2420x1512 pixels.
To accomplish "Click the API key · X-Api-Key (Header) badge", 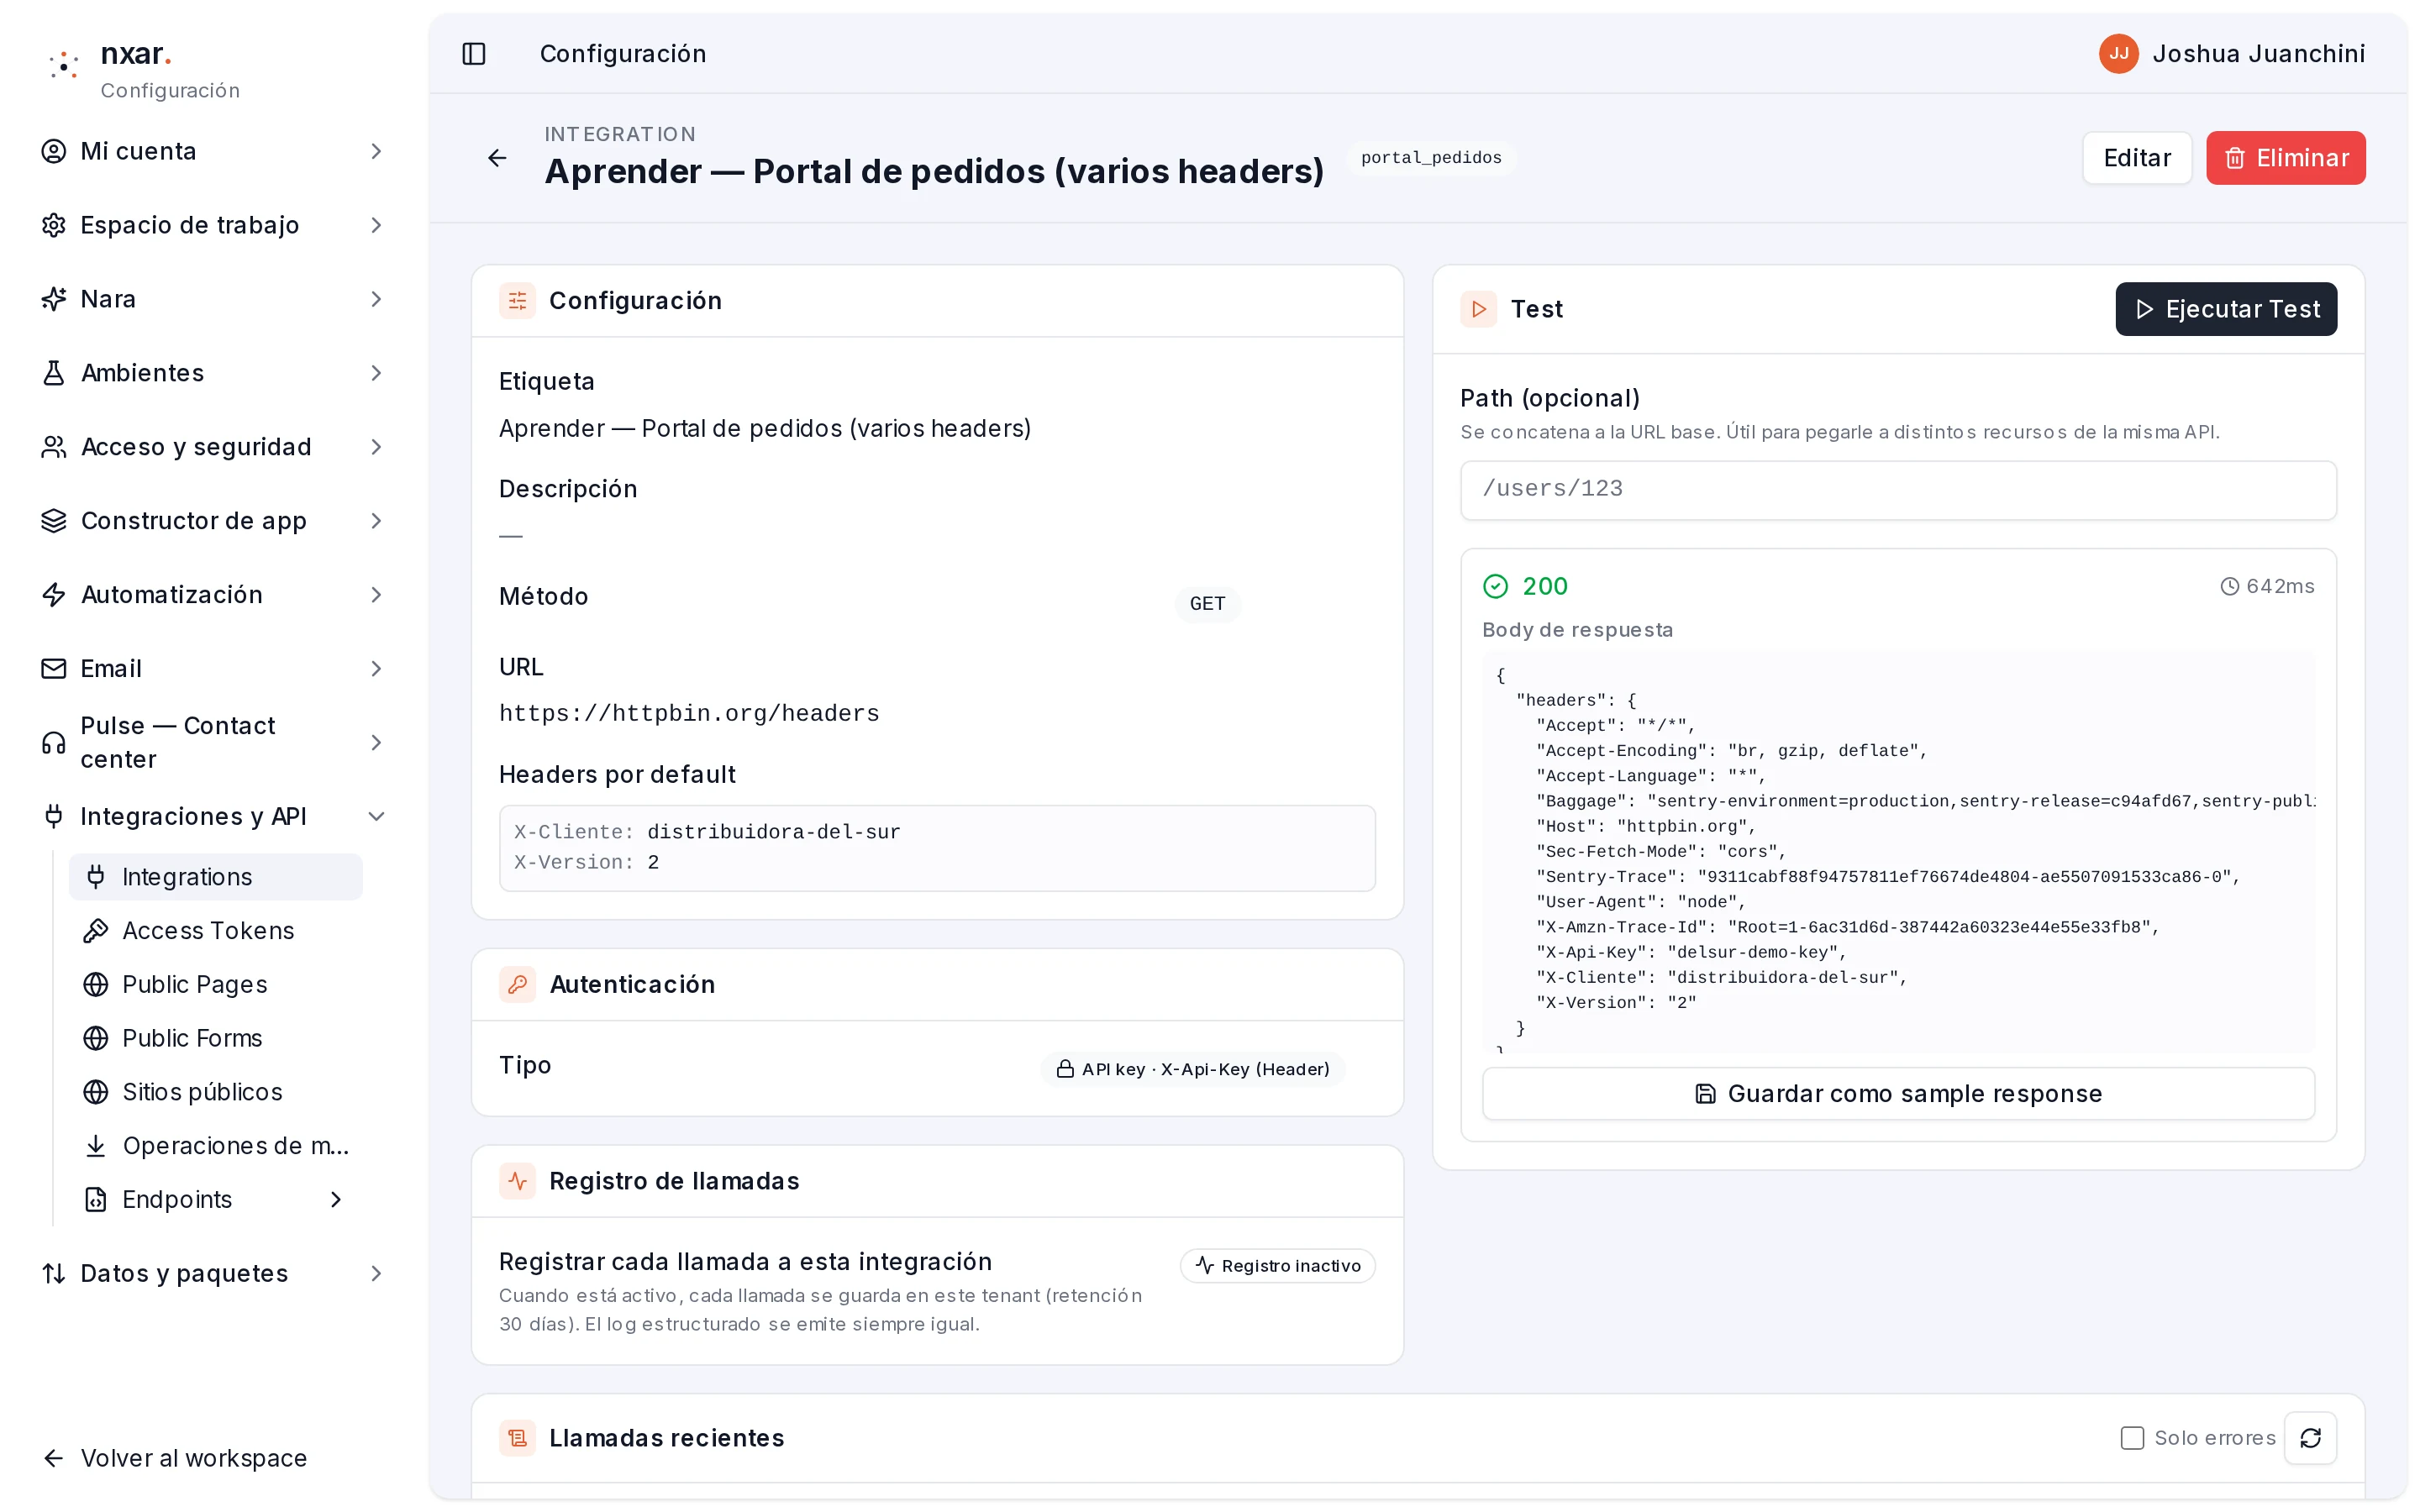I will [x=1193, y=1069].
